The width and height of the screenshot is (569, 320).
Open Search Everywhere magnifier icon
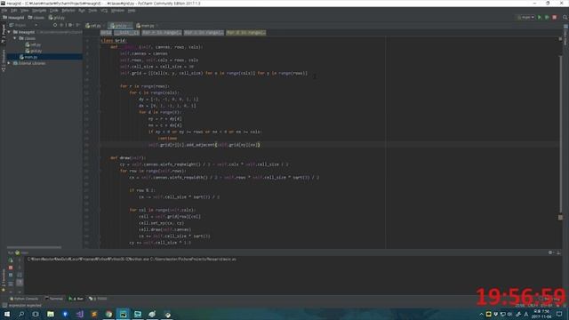coord(565,18)
